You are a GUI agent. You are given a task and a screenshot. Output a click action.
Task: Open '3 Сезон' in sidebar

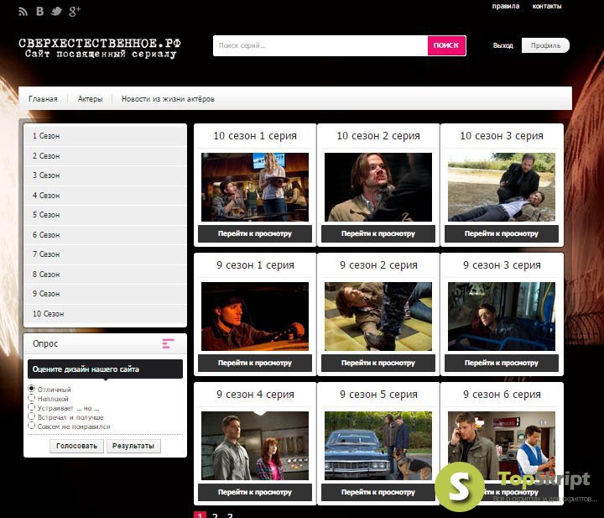pyautogui.click(x=105, y=175)
